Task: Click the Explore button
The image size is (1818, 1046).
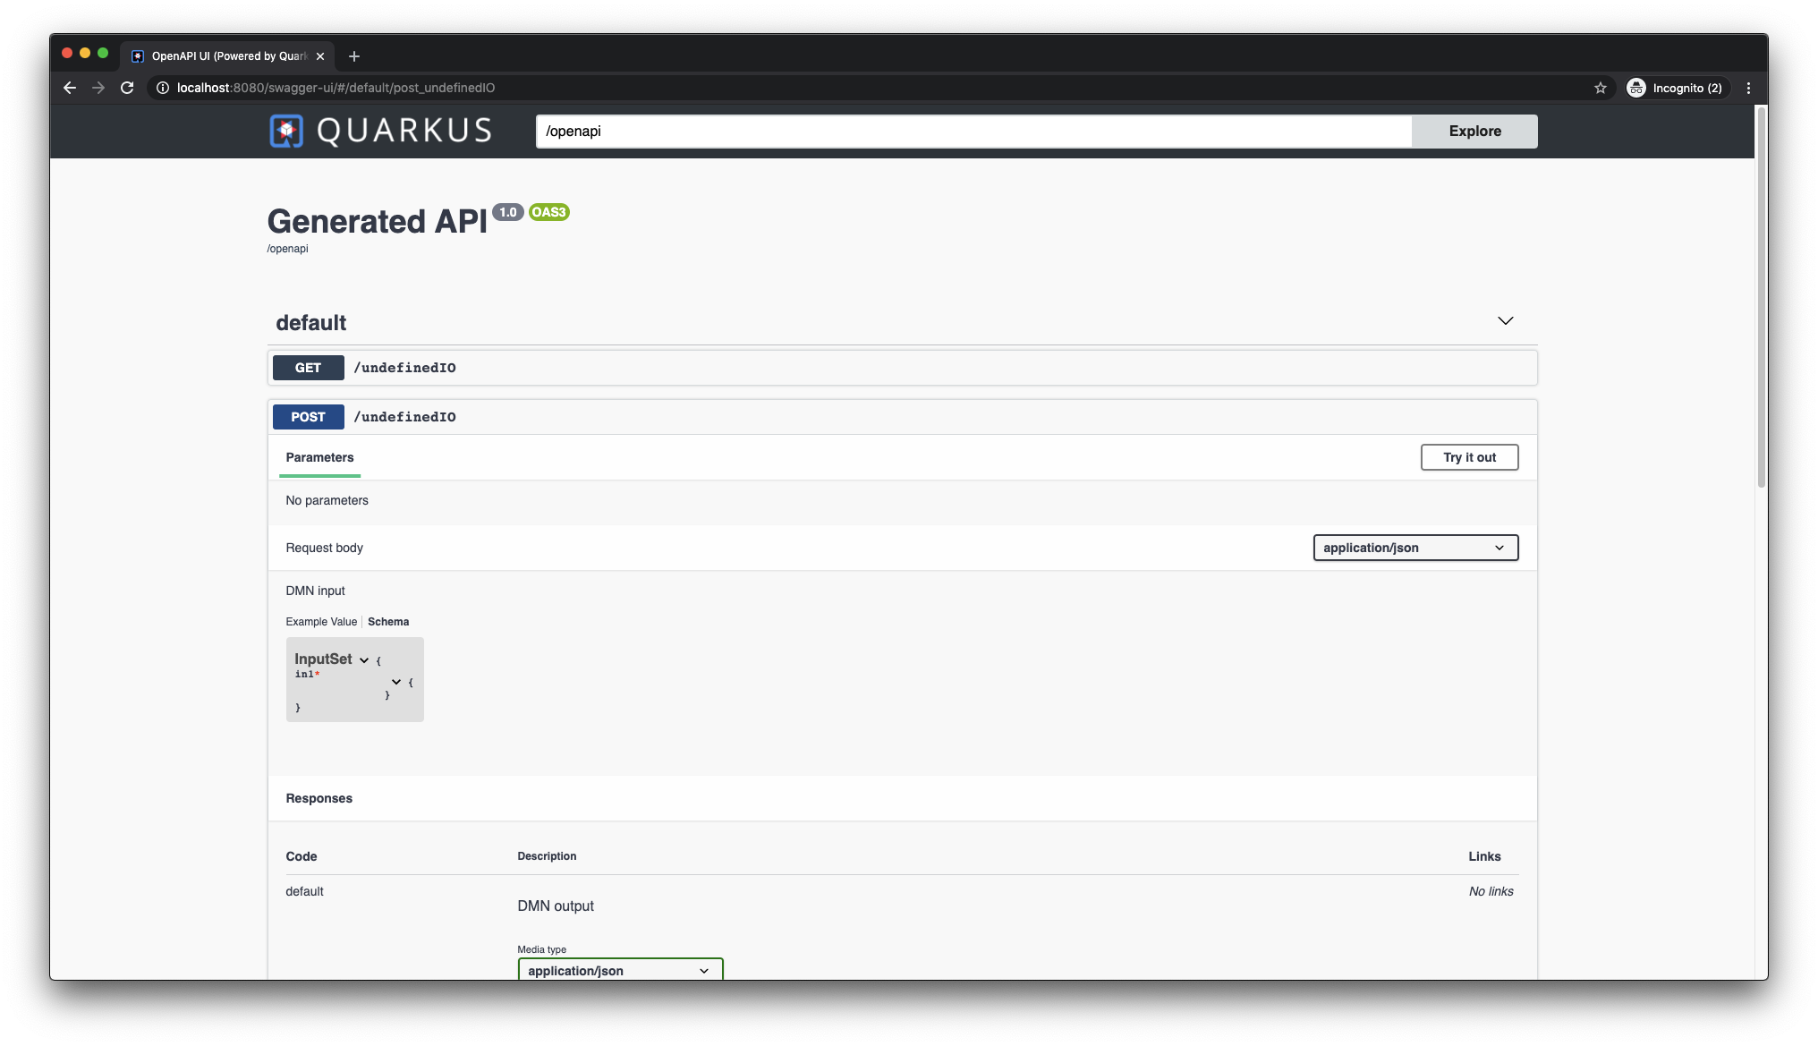Action: [x=1474, y=131]
